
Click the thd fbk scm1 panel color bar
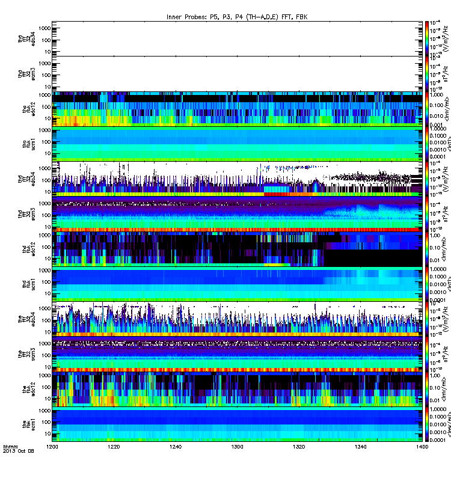(x=427, y=284)
